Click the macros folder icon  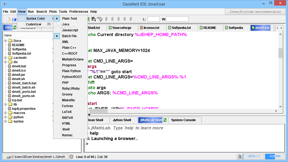tap(10, 113)
